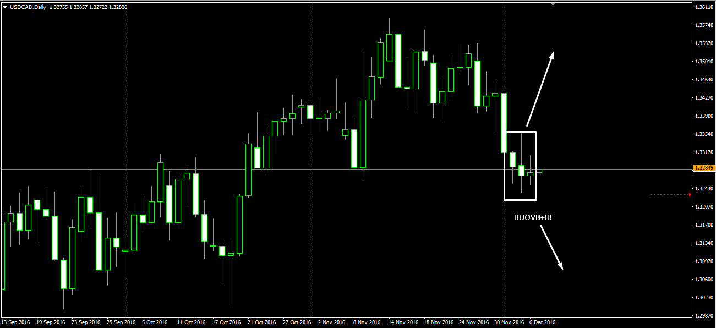Click the low value 1.32722 in header
This screenshot has width=716, height=328.
click(98, 7)
